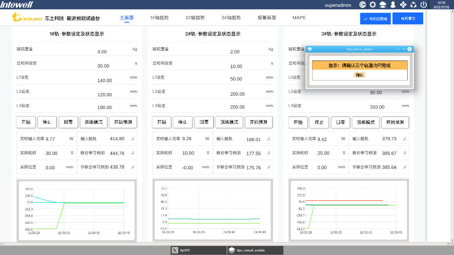Click the blue 电机复位 button
The width and height of the screenshot is (454, 255).
(408, 19)
